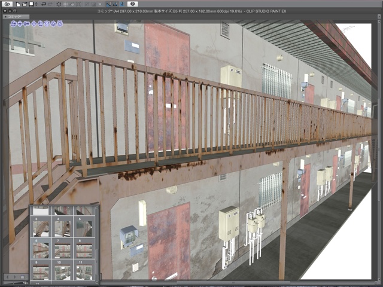Screen dimensions: 383x287
Task: Select next 3D object with right arrow
Action: [14, 277]
